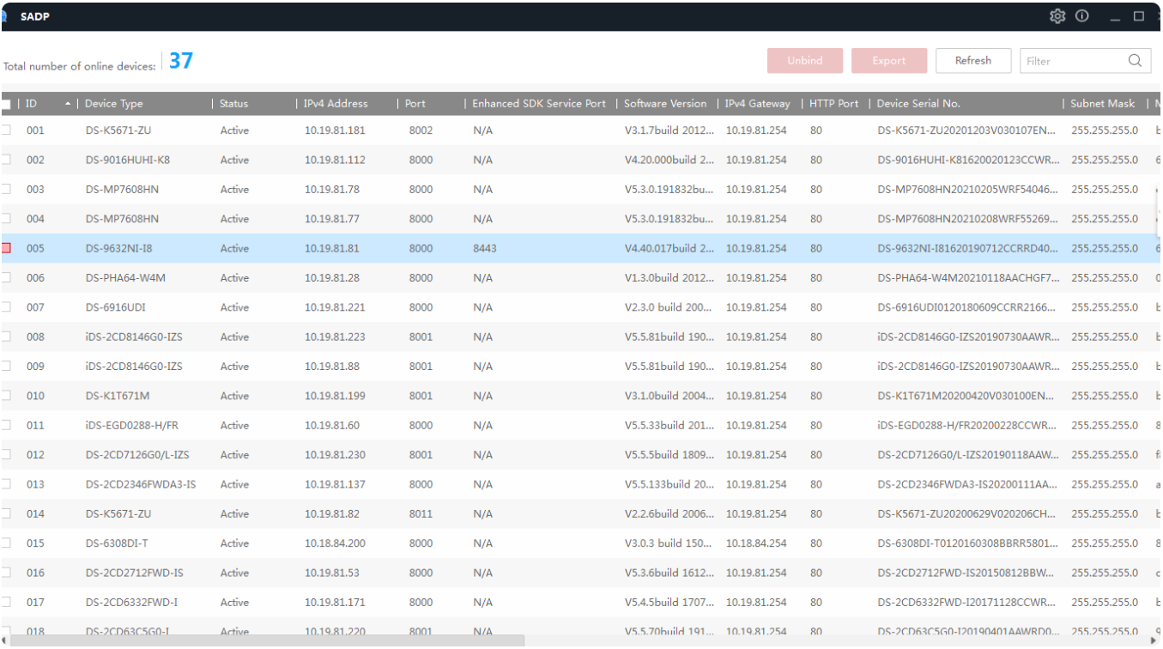The width and height of the screenshot is (1163, 649).
Task: Select device type DS-9016HUHI-K8
Action: 128,160
